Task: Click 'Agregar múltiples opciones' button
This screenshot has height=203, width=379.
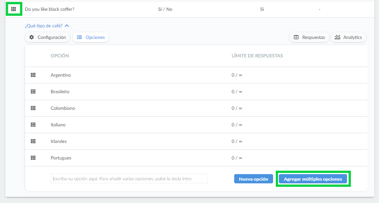Action: click(313, 179)
